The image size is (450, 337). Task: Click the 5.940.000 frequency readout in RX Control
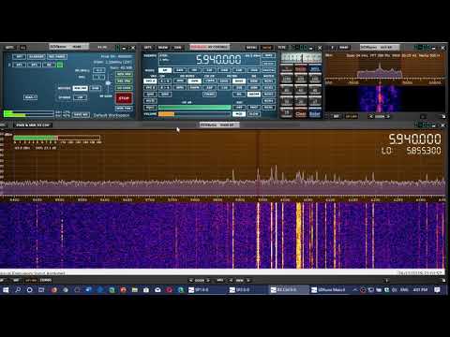(x=218, y=59)
